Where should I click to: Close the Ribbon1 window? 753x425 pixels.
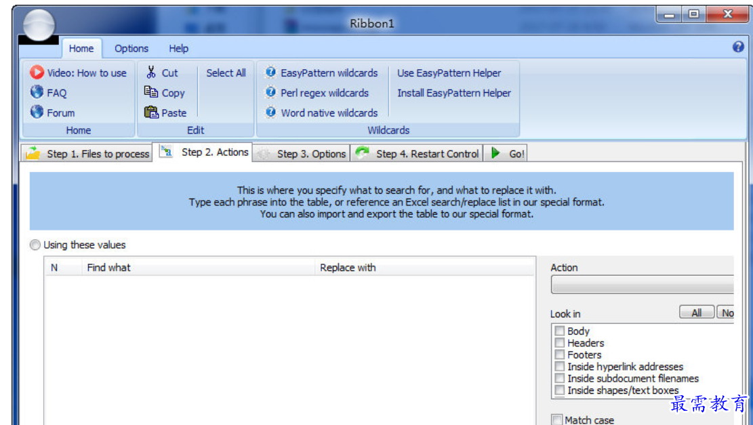point(727,14)
